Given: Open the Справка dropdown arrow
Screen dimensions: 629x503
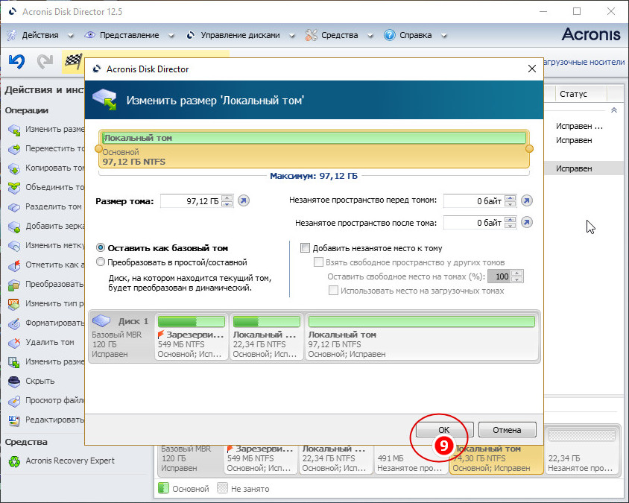Looking at the screenshot, I should 444,35.
